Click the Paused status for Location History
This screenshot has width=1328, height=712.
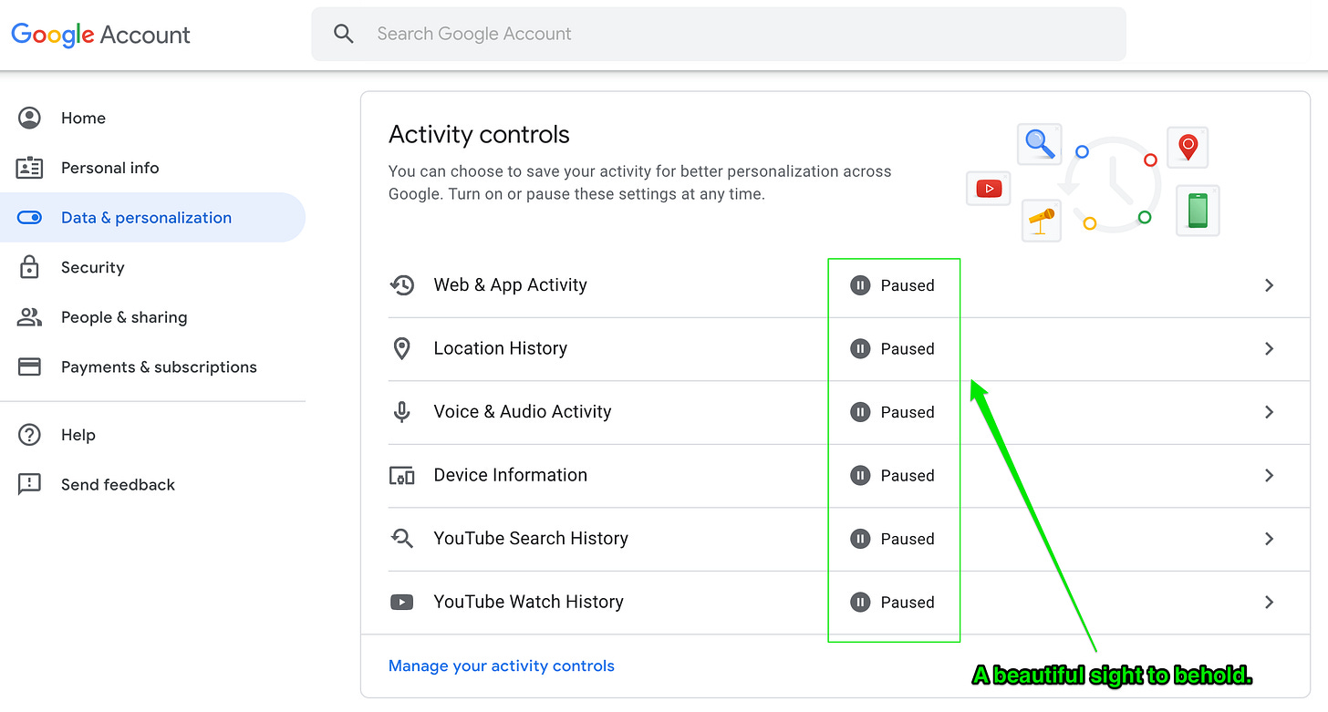(893, 348)
